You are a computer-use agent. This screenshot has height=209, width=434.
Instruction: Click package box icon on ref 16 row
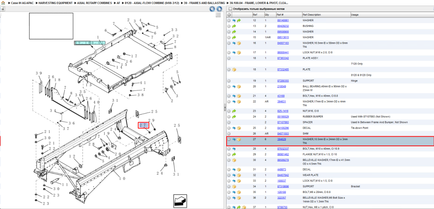(239, 44)
